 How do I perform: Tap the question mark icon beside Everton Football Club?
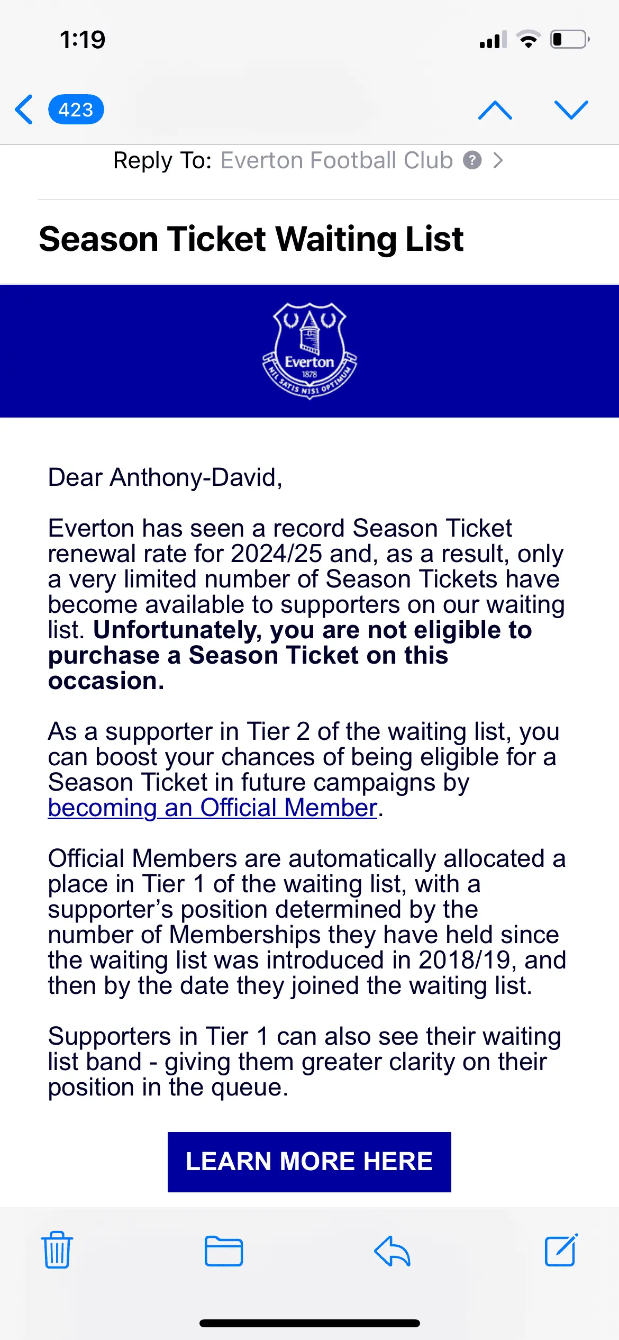coord(472,160)
